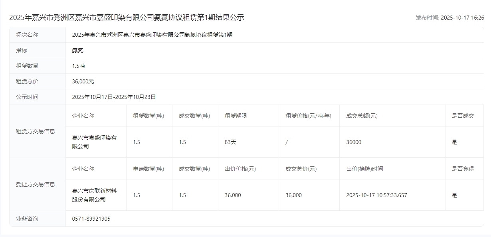Screen dimensions: 491x237
Task: Select the 场次名称 row label
Action: tap(27, 35)
